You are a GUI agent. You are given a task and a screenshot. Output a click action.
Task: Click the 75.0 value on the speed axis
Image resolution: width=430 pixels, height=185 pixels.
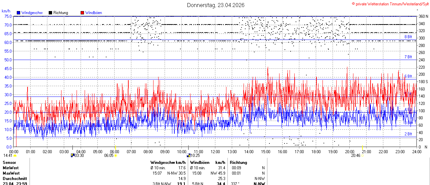tap(8, 16)
